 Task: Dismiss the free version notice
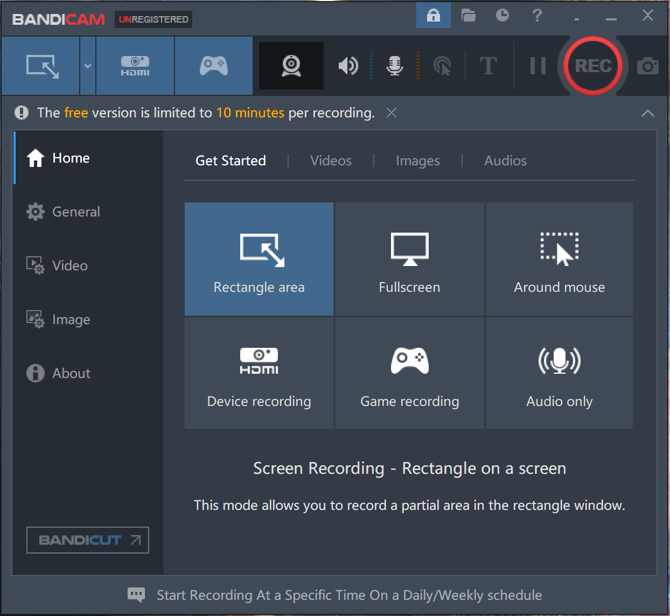(x=392, y=113)
